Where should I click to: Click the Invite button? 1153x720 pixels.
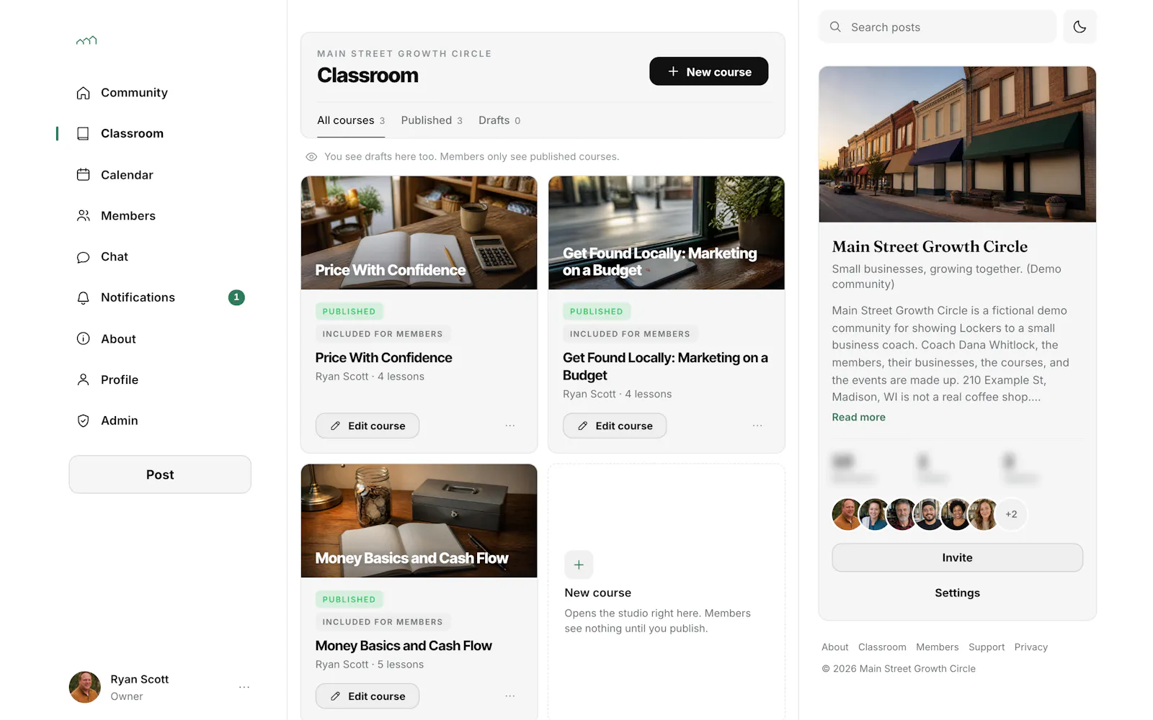957,558
